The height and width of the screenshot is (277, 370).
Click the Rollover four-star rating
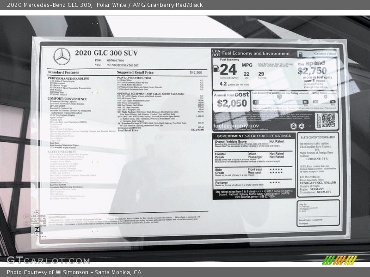click(275, 182)
